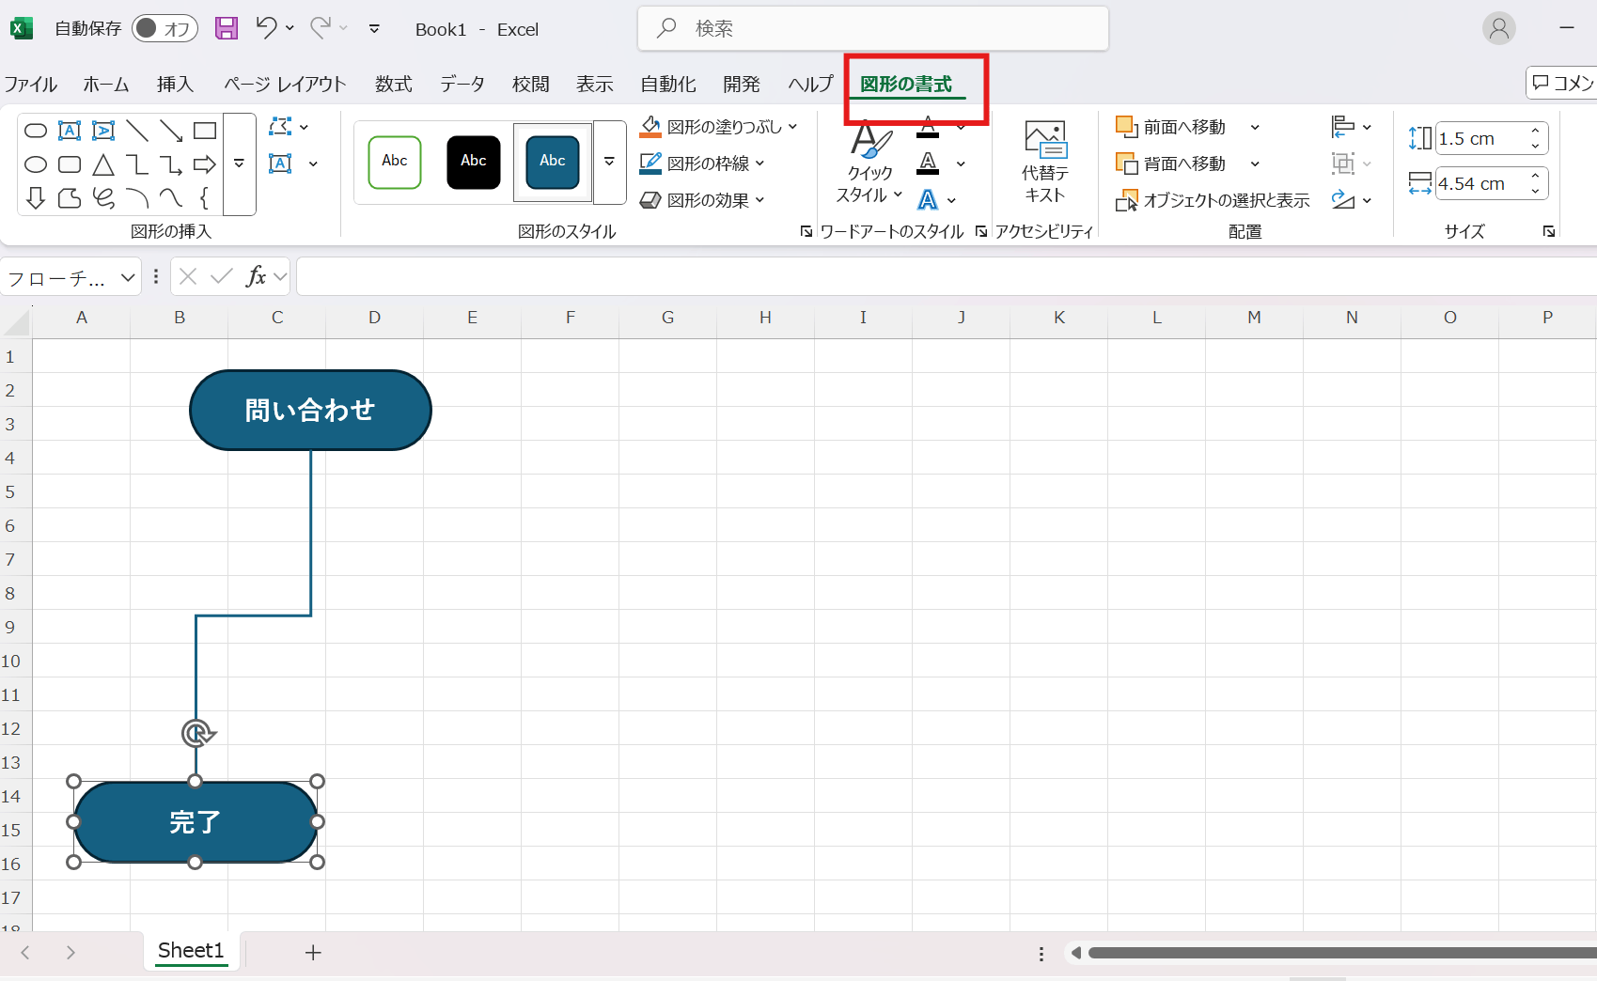Select the line tool in shape insert gallery
The height and width of the screenshot is (981, 1597).
[138, 131]
